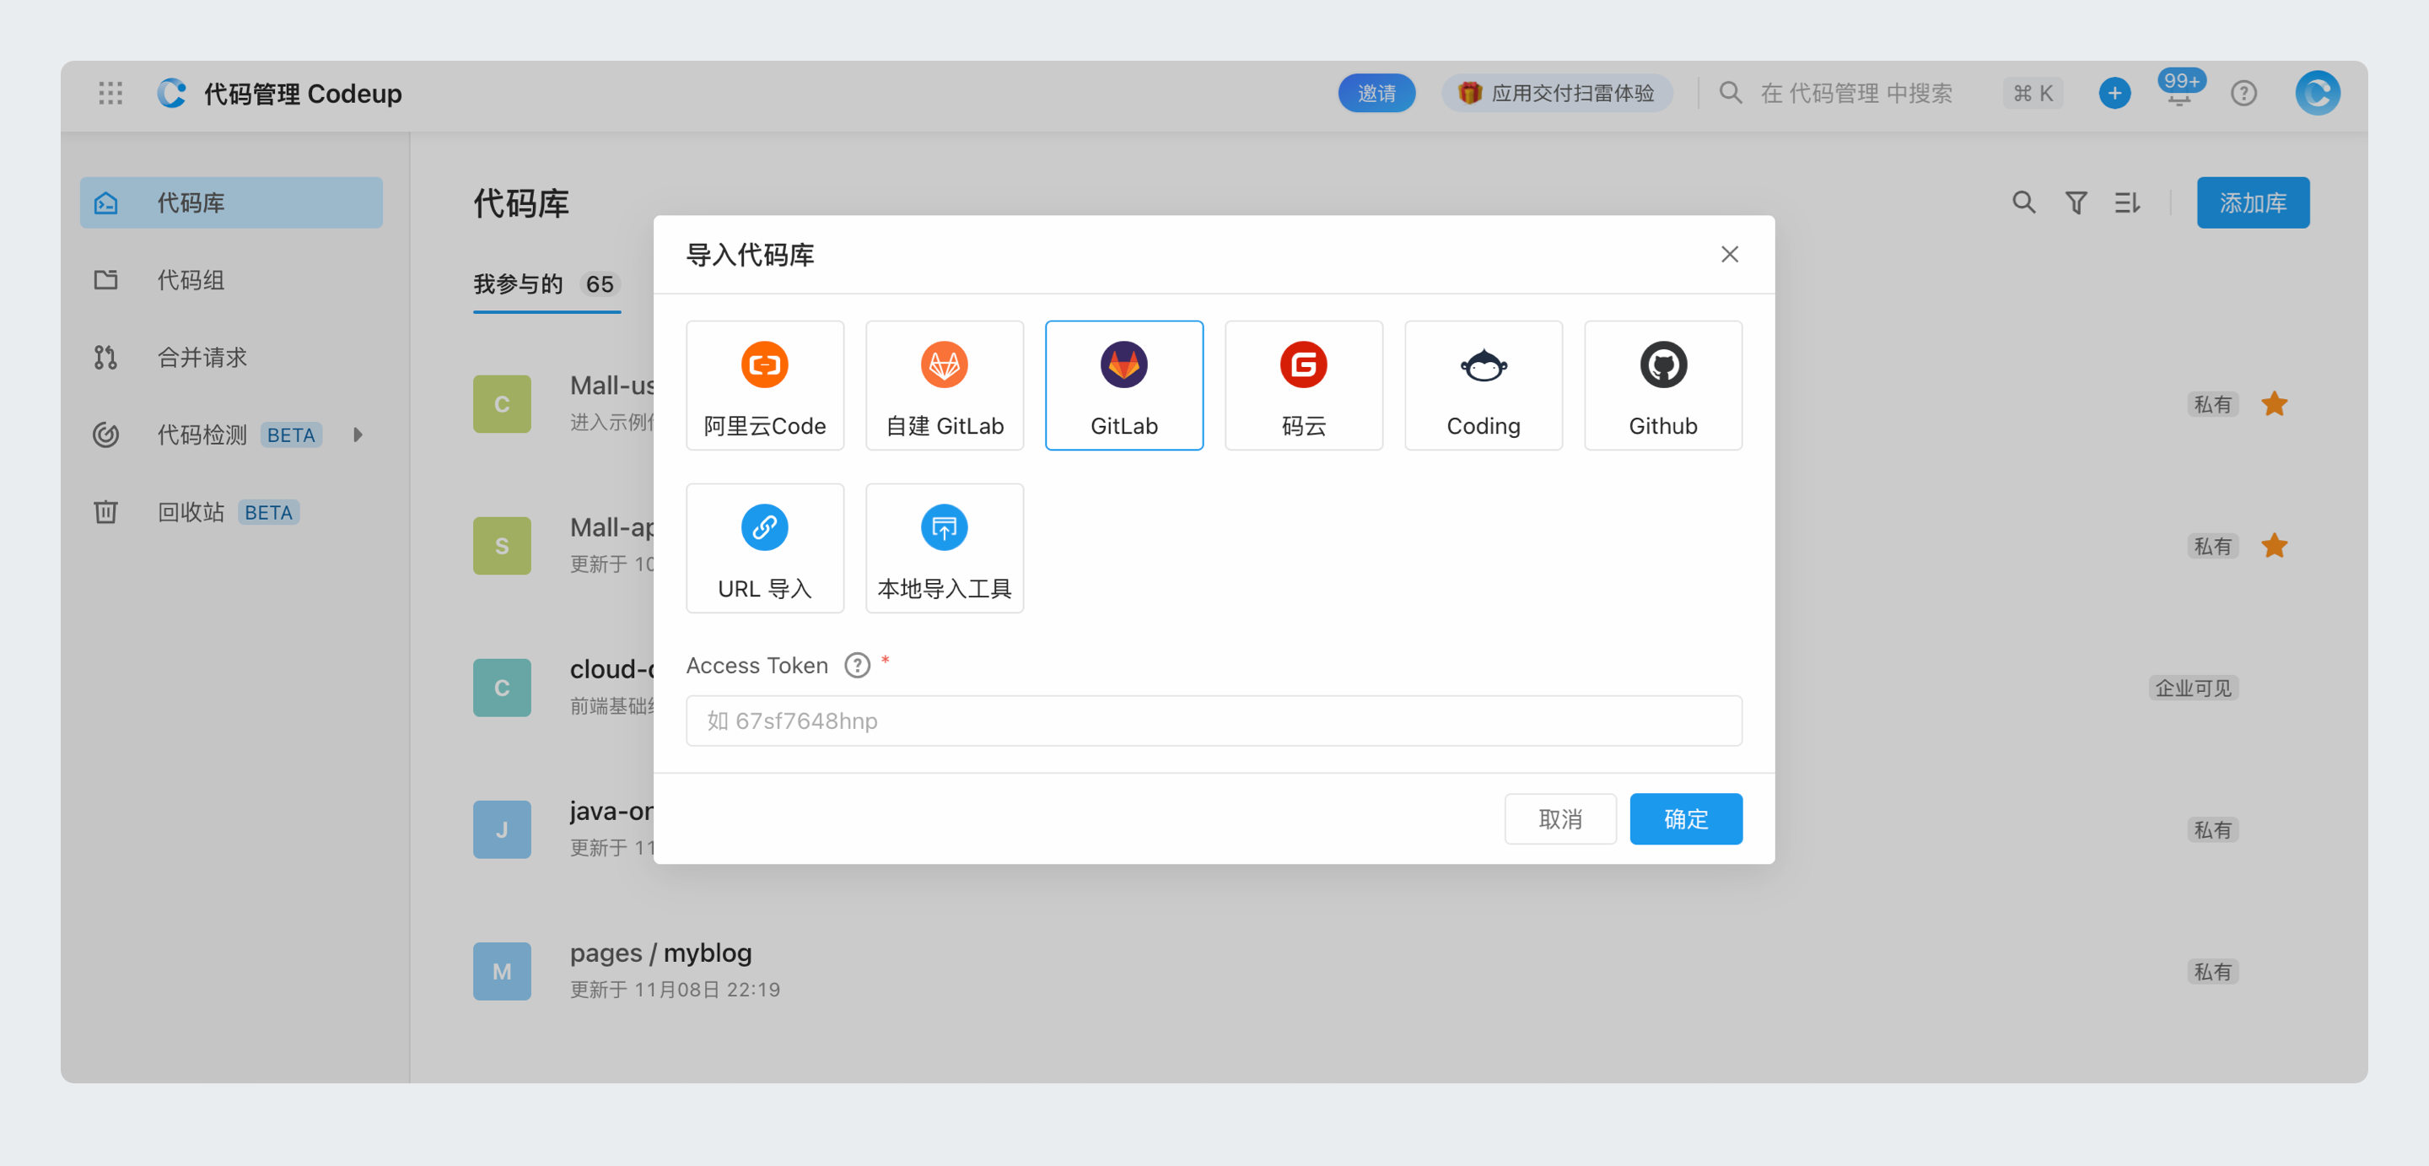Open the repository sort options icon
The width and height of the screenshot is (2429, 1166).
point(2125,202)
